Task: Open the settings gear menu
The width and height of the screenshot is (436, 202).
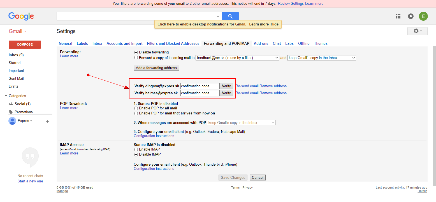Action: tap(417, 31)
